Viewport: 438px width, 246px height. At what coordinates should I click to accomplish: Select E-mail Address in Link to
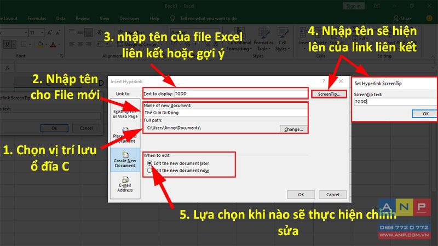click(x=125, y=184)
